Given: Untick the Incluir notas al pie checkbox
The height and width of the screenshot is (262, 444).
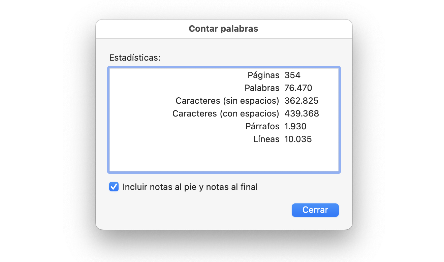Looking at the screenshot, I should click(114, 187).
